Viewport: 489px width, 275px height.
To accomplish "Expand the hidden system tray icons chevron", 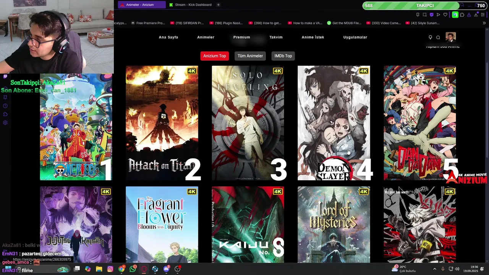I will tap(434, 269).
